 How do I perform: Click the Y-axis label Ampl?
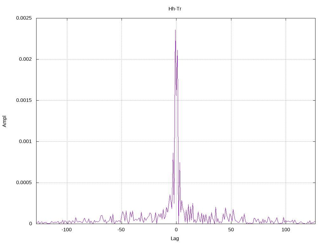tap(4, 121)
